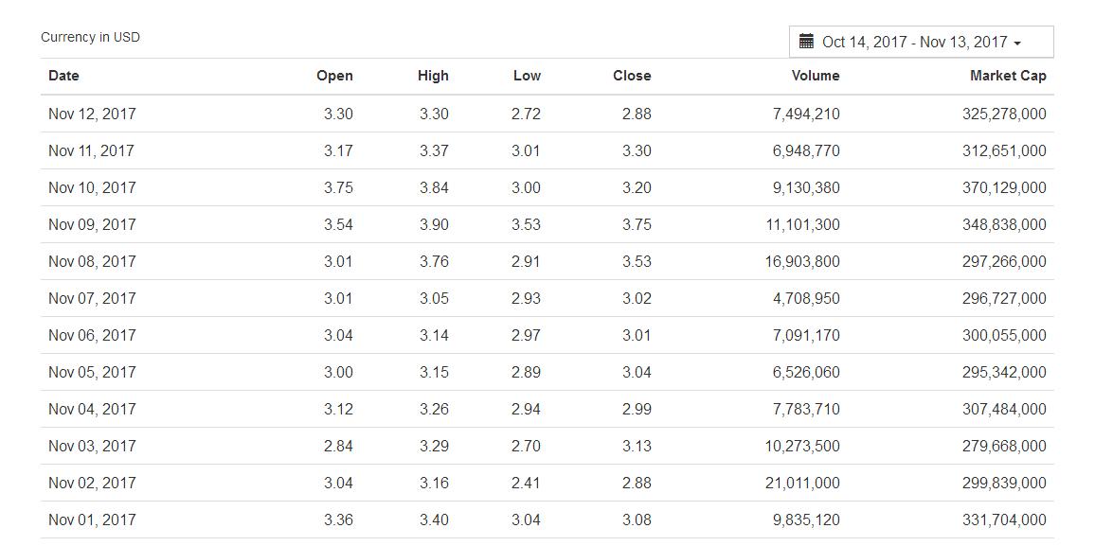Click the Open column header
This screenshot has height=546, width=1095.
[334, 76]
